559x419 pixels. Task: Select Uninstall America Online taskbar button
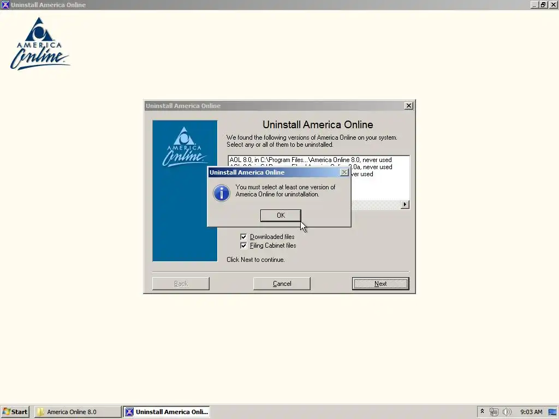point(166,411)
